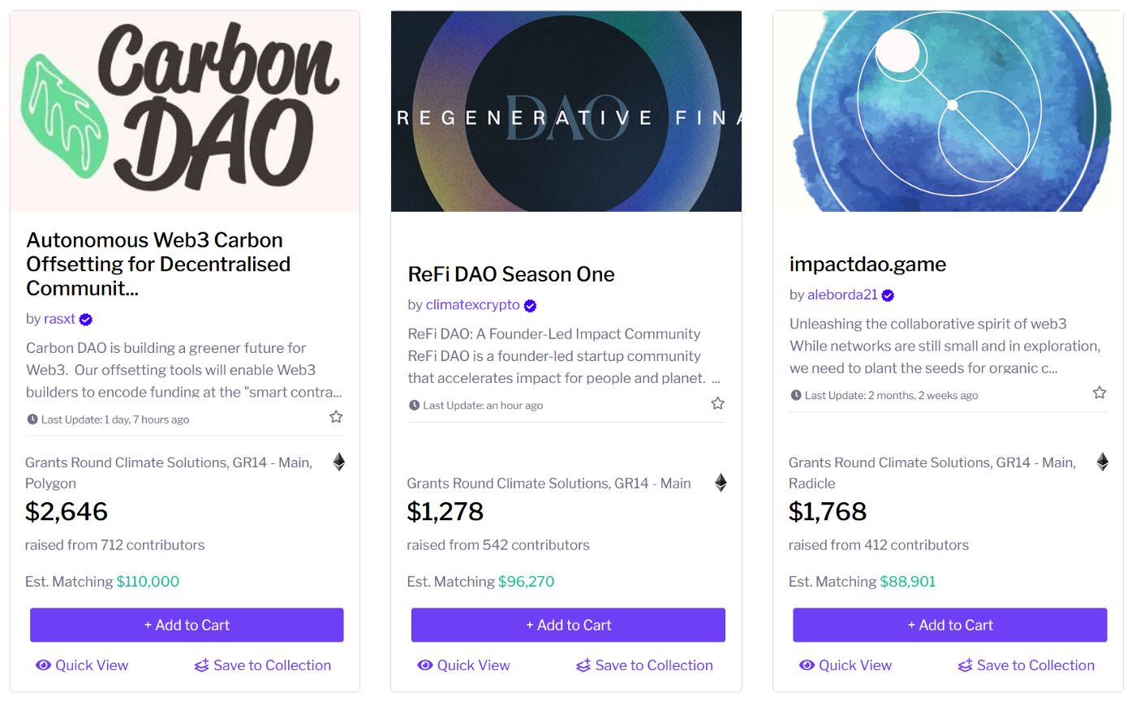Add impactdao.game grant to cart
This screenshot has width=1136, height=701.
tap(949, 625)
